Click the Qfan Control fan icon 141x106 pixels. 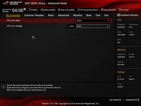click(59, 10)
